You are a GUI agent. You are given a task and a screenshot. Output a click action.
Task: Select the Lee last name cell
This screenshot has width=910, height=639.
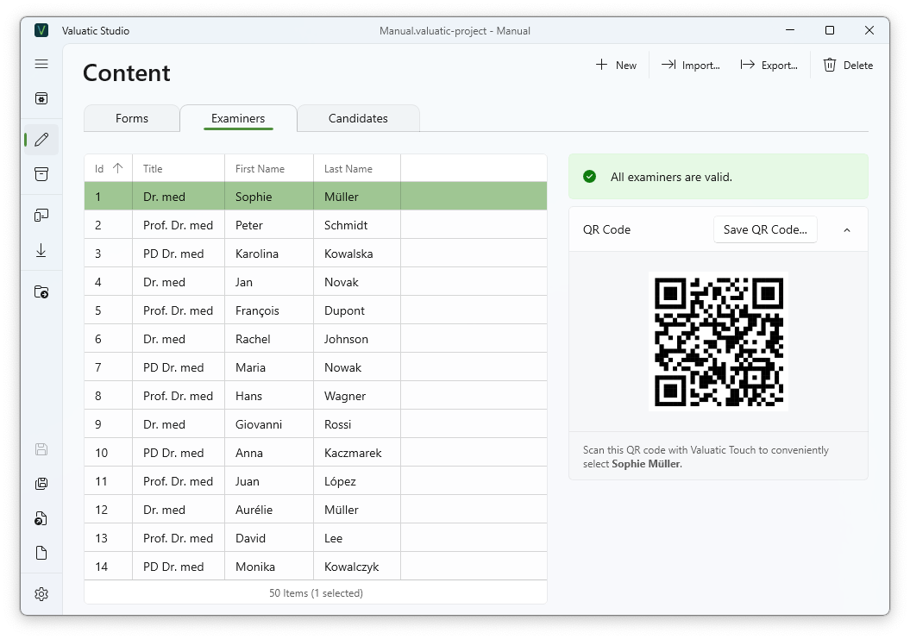pyautogui.click(x=357, y=537)
